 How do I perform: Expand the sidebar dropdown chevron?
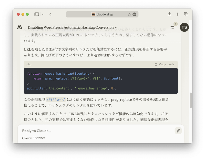point(43,14)
